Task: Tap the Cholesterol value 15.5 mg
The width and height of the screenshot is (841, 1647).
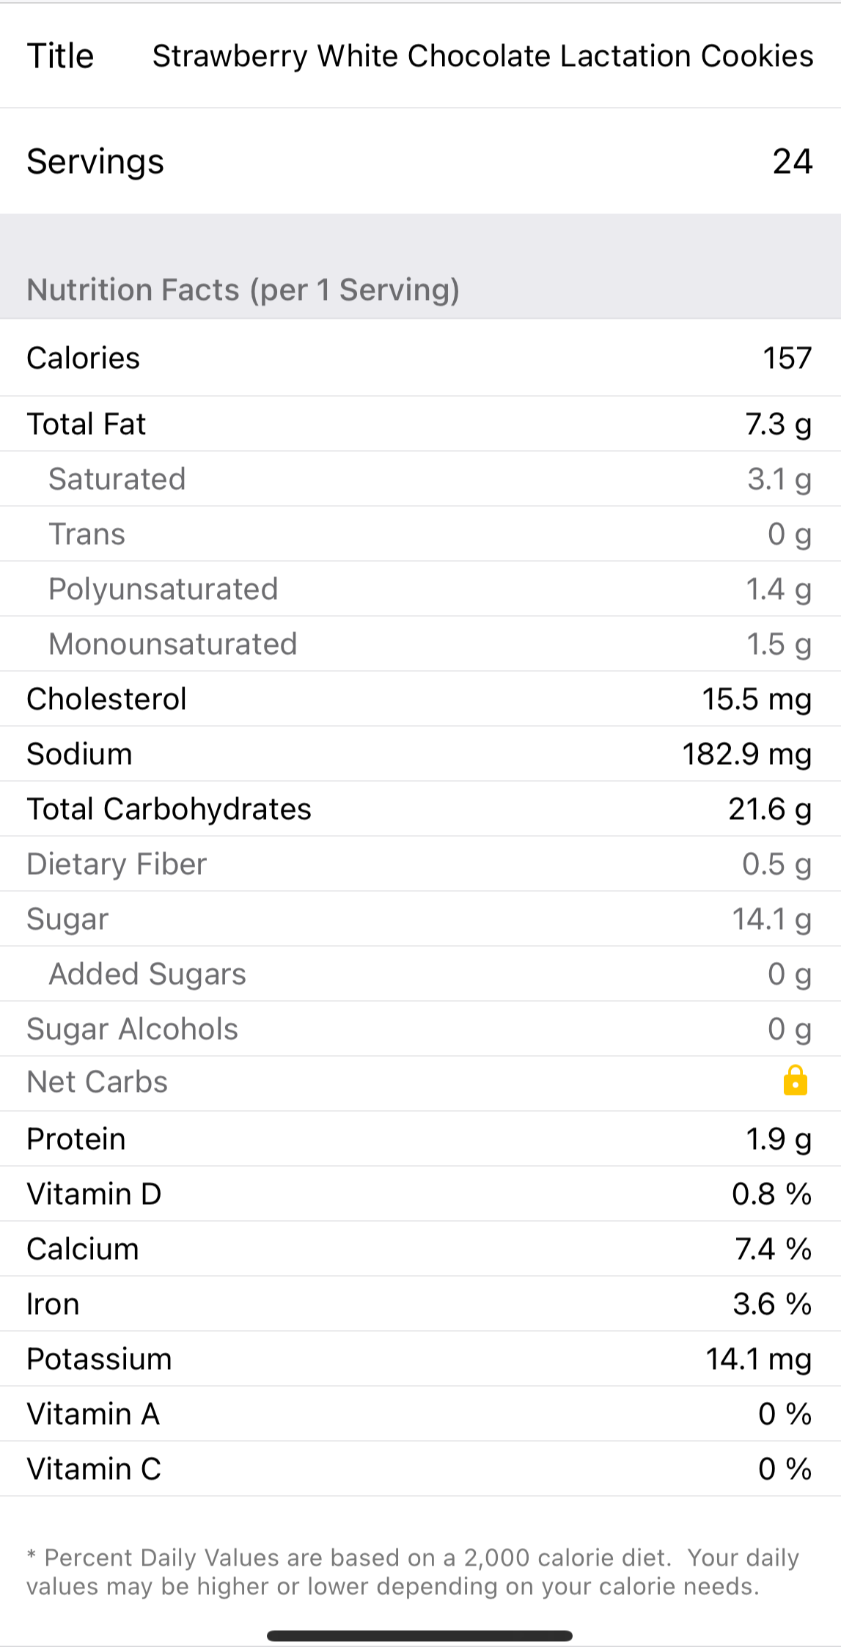Action: [x=756, y=700]
